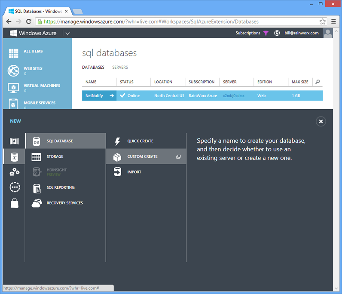The width and height of the screenshot is (342, 294).
Task: Choose SQL Database in the New menu
Action: point(65,141)
